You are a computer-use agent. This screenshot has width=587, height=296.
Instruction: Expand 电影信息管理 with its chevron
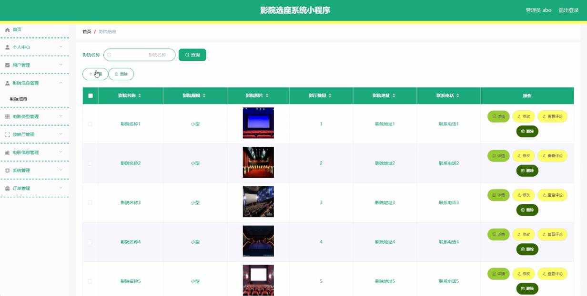pos(61,152)
